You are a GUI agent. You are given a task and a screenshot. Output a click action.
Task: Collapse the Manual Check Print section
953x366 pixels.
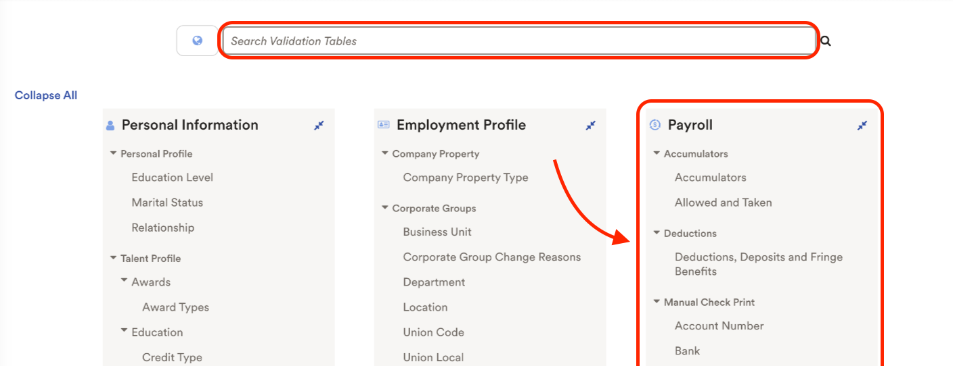click(657, 302)
